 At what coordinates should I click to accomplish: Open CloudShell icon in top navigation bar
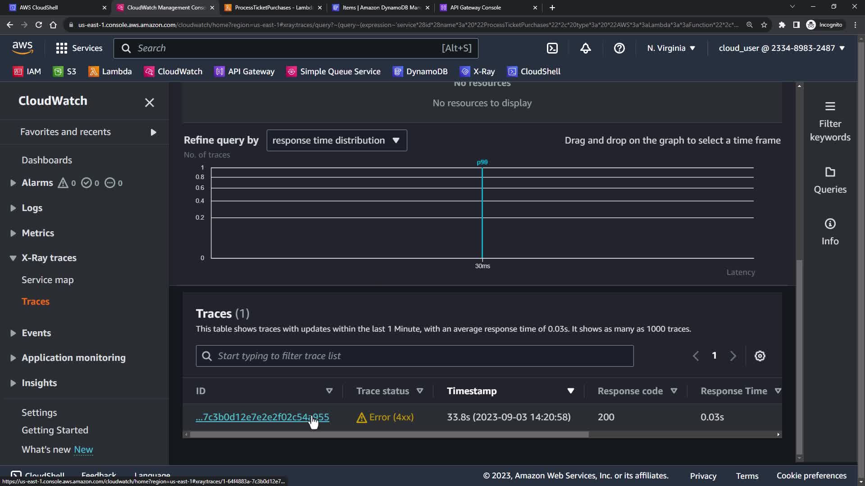[x=552, y=48]
